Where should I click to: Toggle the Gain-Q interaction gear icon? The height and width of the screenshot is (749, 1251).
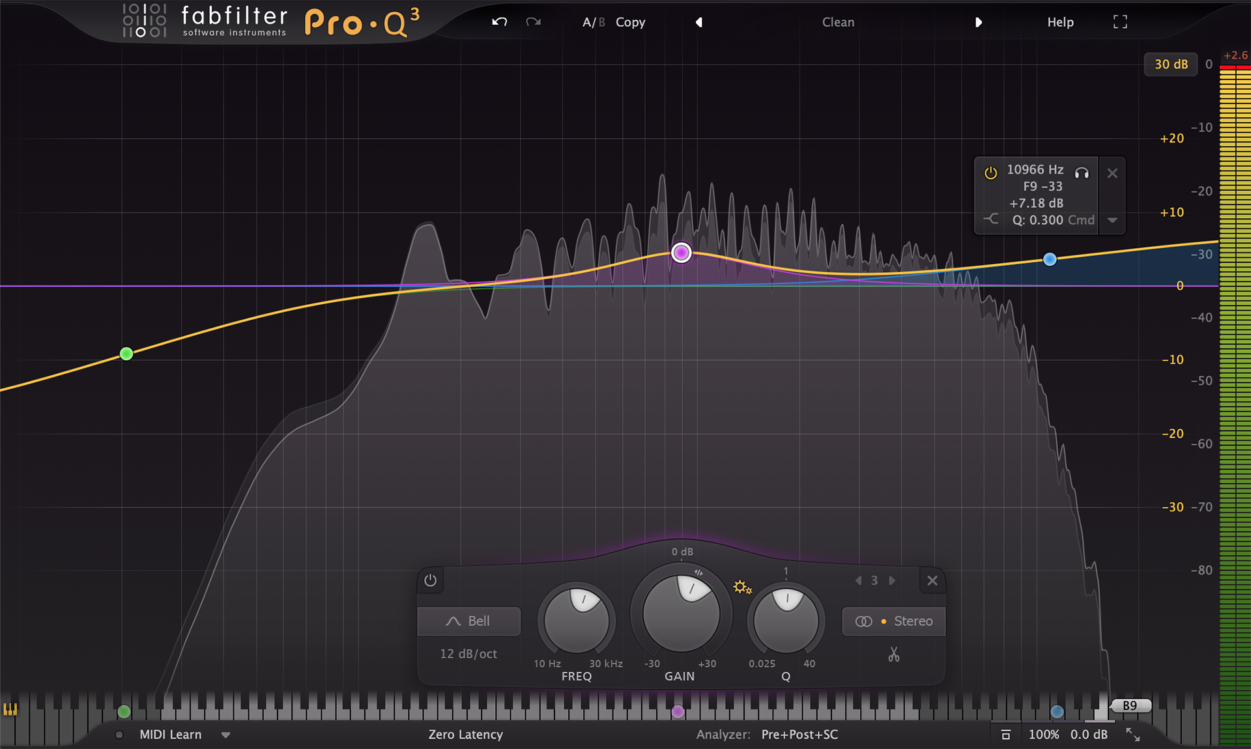click(x=742, y=587)
